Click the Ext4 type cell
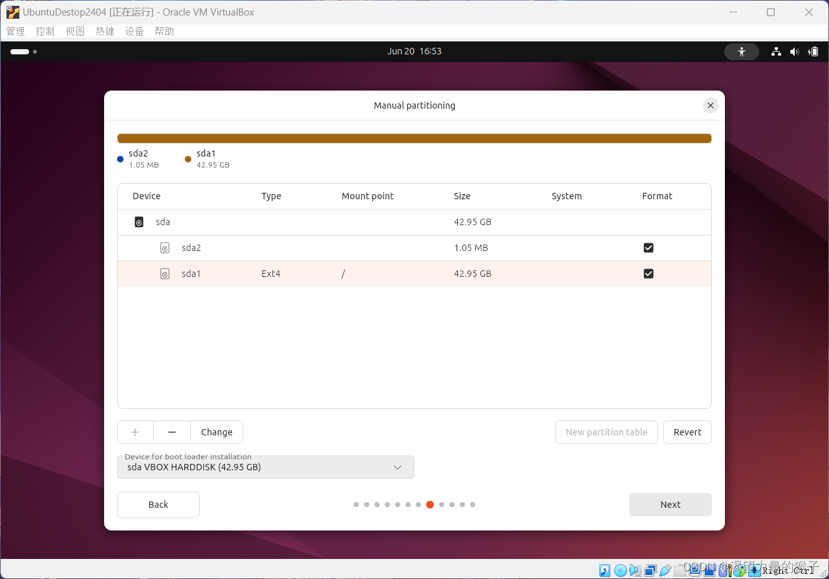This screenshot has height=579, width=829. tap(271, 274)
